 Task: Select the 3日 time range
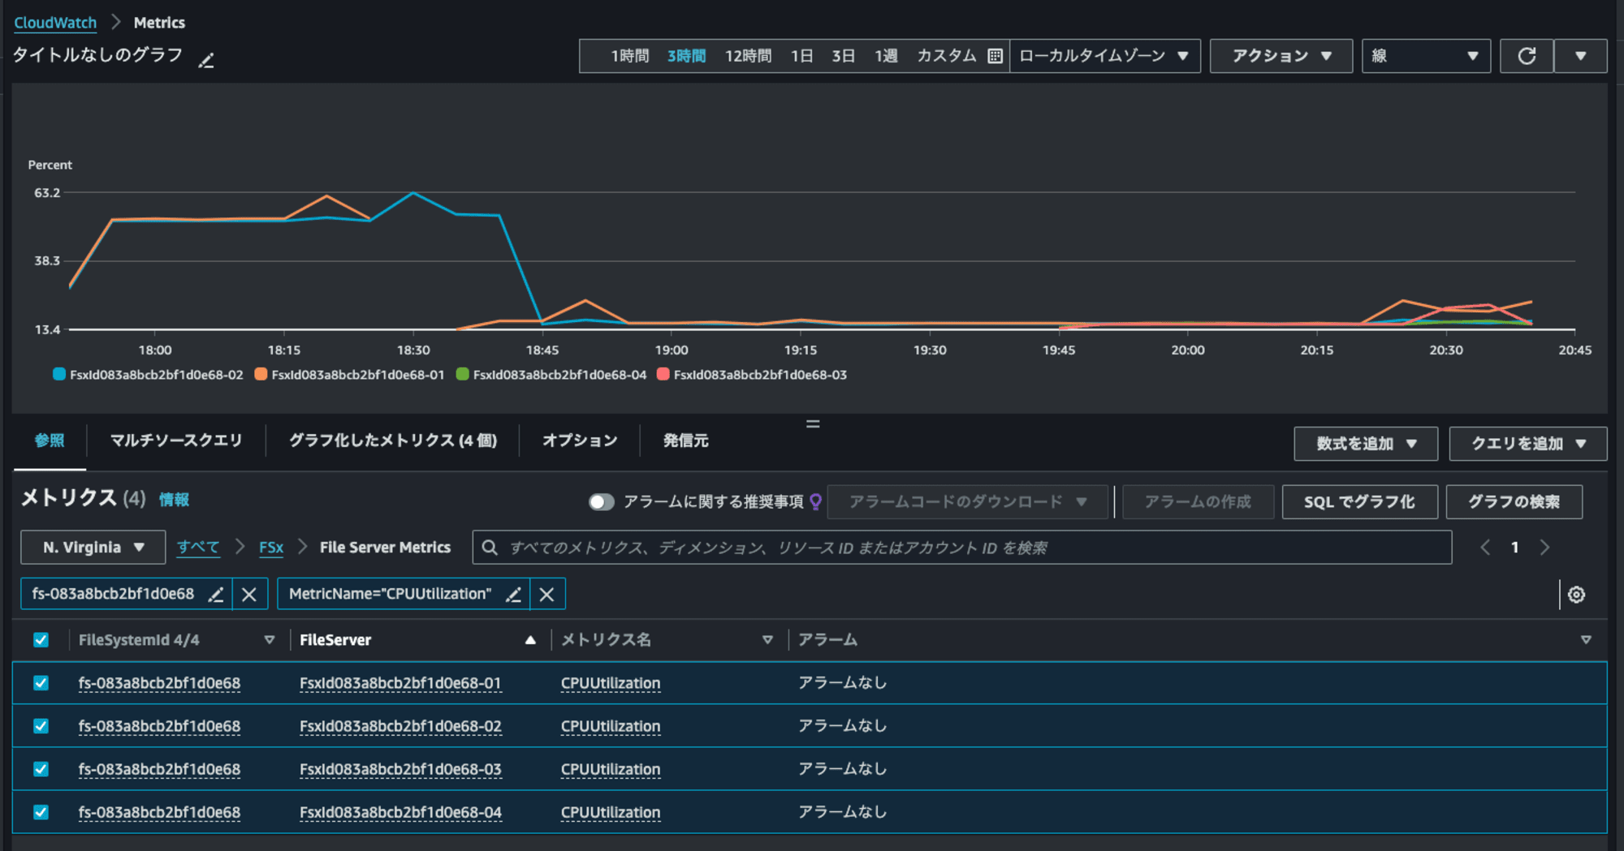coord(844,56)
